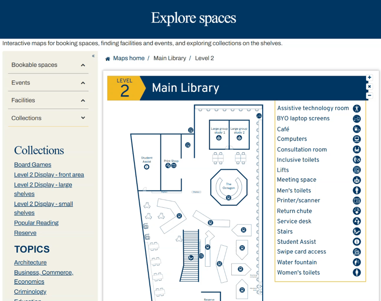The height and width of the screenshot is (301, 381).
Task: Collapse the Facilities section
Action: coord(84,100)
